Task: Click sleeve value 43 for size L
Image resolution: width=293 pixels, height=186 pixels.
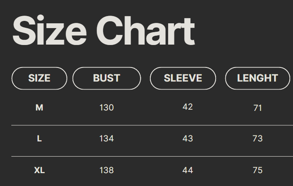Action: (187, 139)
